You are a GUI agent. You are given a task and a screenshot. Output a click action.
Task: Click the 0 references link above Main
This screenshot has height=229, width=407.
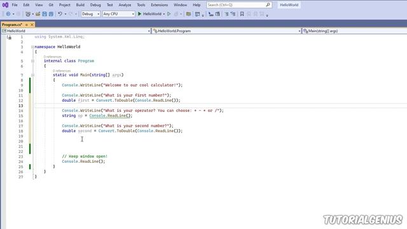tap(62, 71)
